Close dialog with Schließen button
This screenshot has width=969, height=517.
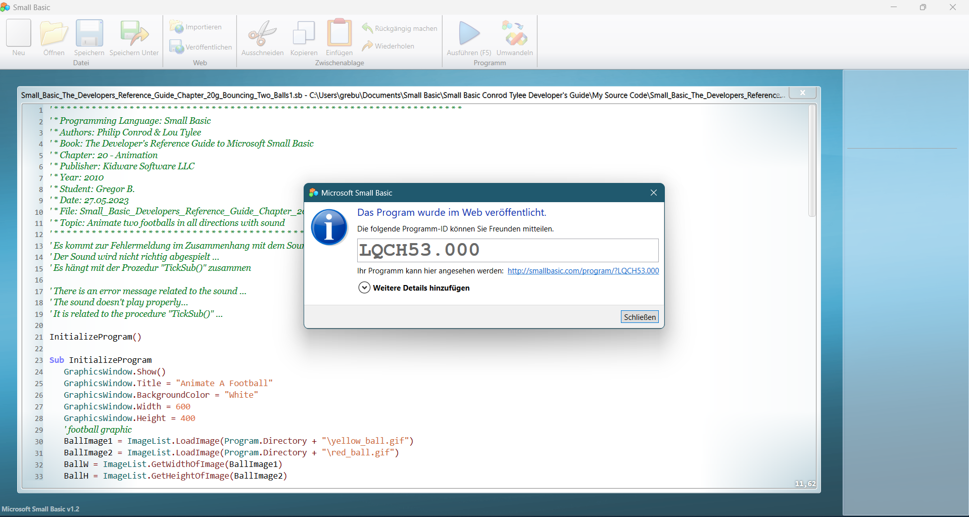pos(640,317)
